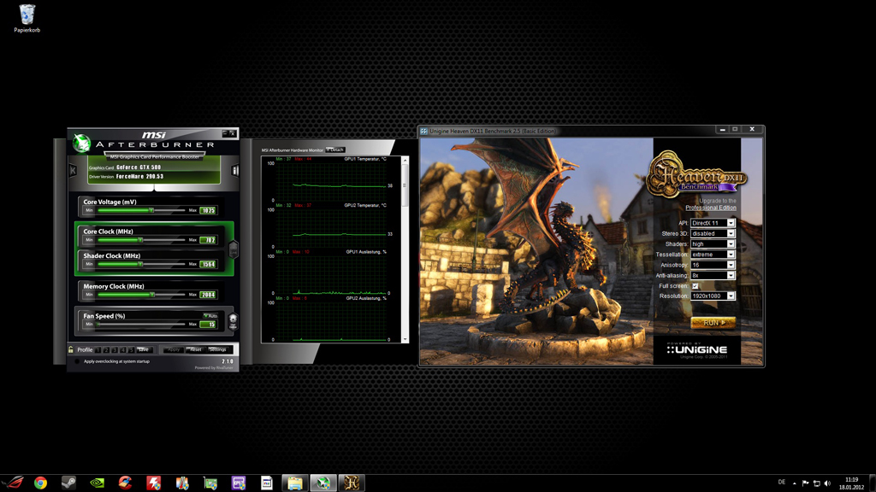Click the Core Clock value field
Image resolution: width=876 pixels, height=492 pixels.
coord(208,240)
